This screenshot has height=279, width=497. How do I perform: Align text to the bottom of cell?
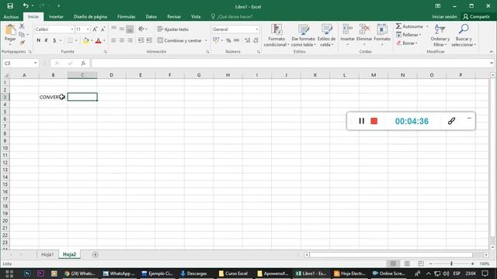tap(130, 29)
